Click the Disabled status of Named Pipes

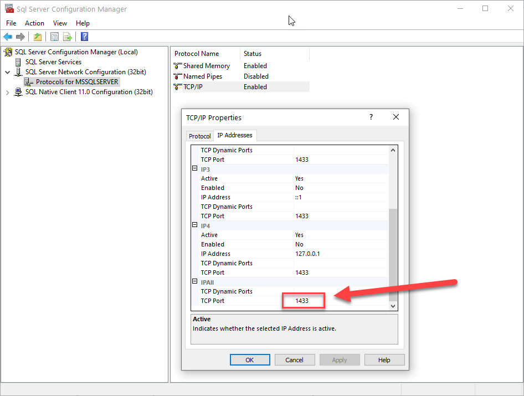click(x=256, y=76)
